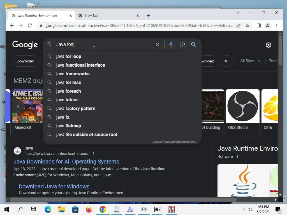Clear the search box with the X icon
This screenshot has height=215, width=287.
click(158, 45)
